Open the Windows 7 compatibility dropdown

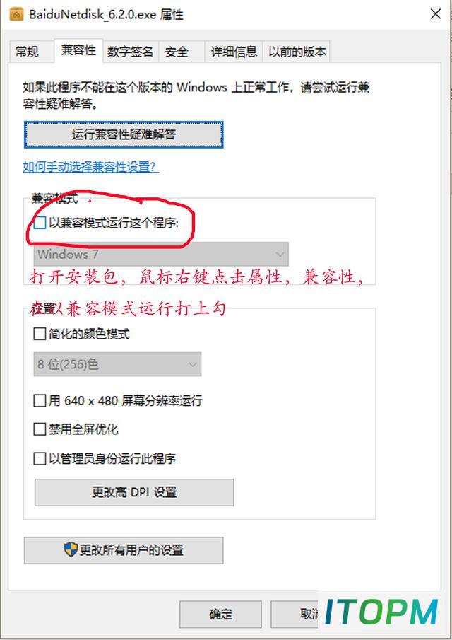pos(161,255)
